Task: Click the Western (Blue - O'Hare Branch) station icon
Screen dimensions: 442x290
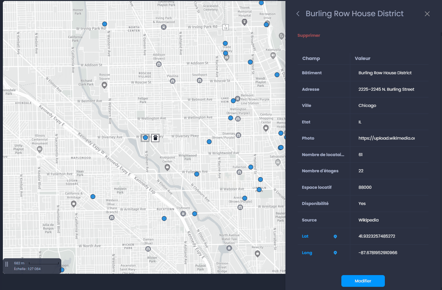Action: click(x=111, y=218)
